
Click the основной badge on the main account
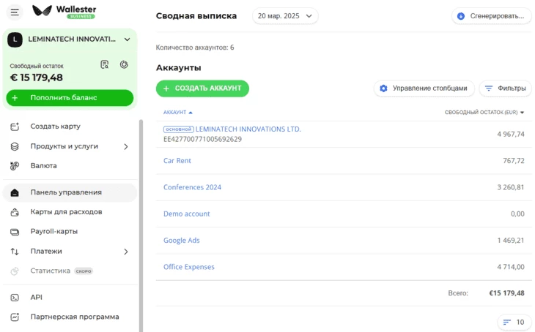(x=178, y=129)
